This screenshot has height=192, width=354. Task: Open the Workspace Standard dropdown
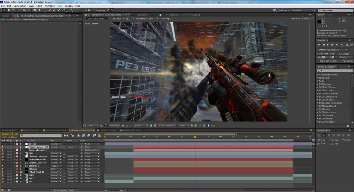tap(303, 10)
